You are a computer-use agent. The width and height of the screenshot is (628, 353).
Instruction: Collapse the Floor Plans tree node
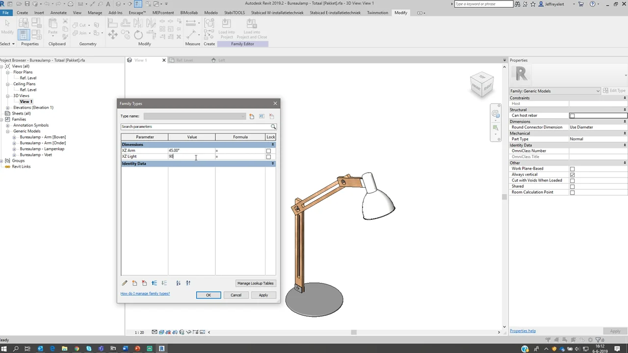pos(8,72)
